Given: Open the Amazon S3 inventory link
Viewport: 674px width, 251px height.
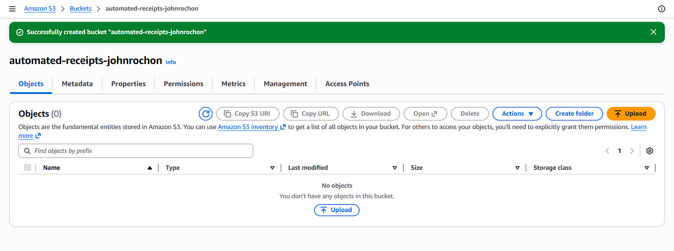Looking at the screenshot, I should pos(252,127).
